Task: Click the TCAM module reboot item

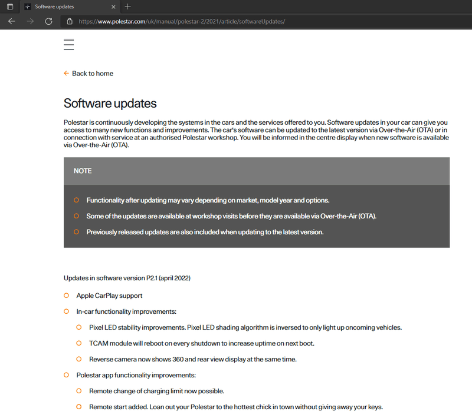Action: coord(202,343)
